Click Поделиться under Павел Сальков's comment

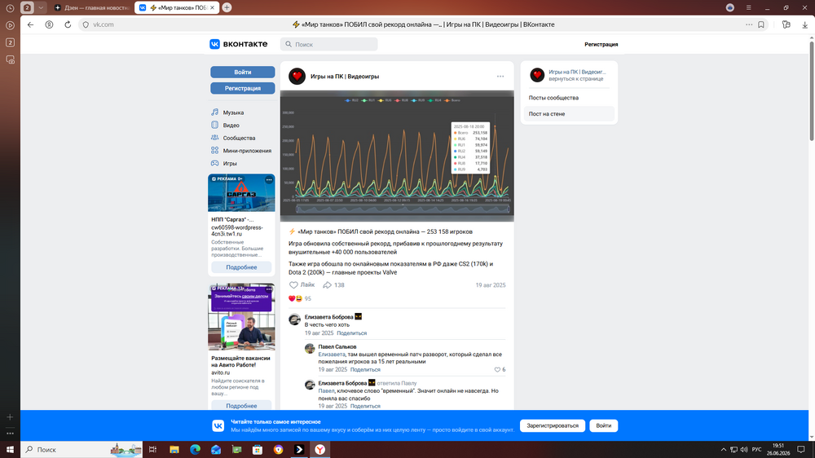click(365, 370)
